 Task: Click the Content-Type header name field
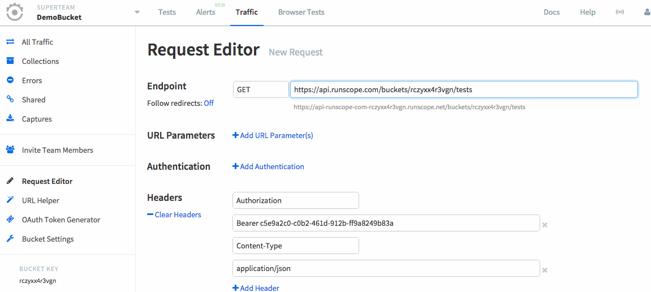pyautogui.click(x=296, y=246)
